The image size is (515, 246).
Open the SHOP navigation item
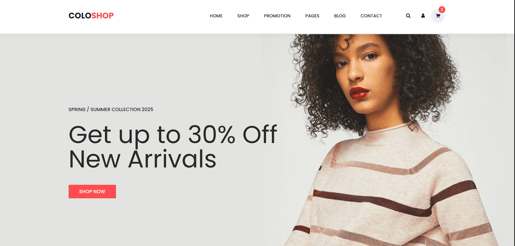[x=243, y=16]
